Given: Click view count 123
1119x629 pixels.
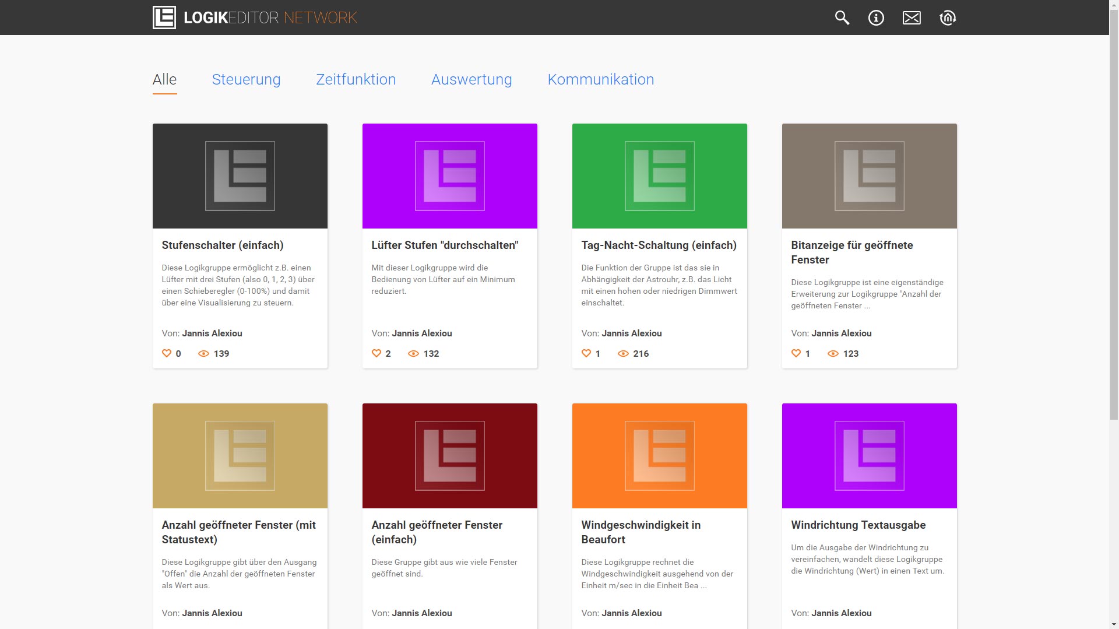Looking at the screenshot, I should [851, 354].
